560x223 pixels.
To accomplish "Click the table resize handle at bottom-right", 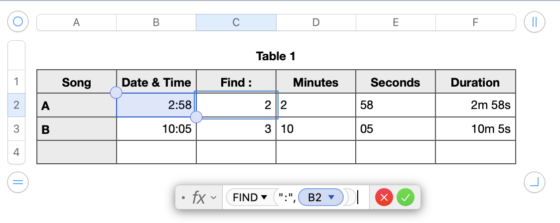I will pyautogui.click(x=535, y=183).
